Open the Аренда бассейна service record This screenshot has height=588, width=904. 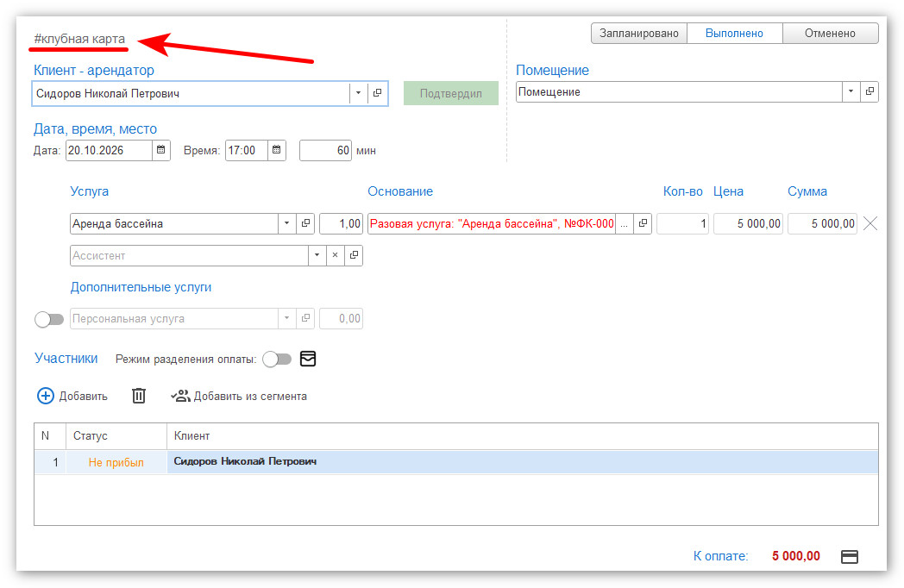(x=305, y=223)
